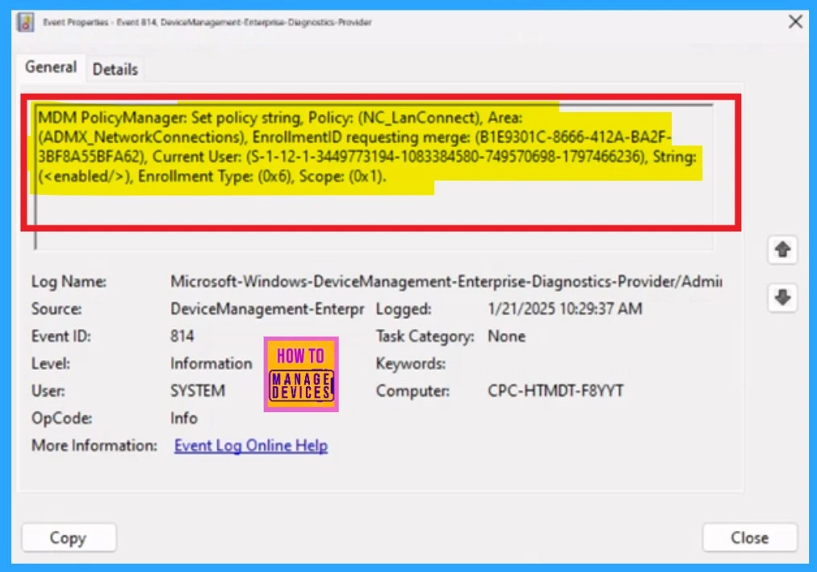817x572 pixels.
Task: Open the Event Log Online Help link
Action: (250, 446)
